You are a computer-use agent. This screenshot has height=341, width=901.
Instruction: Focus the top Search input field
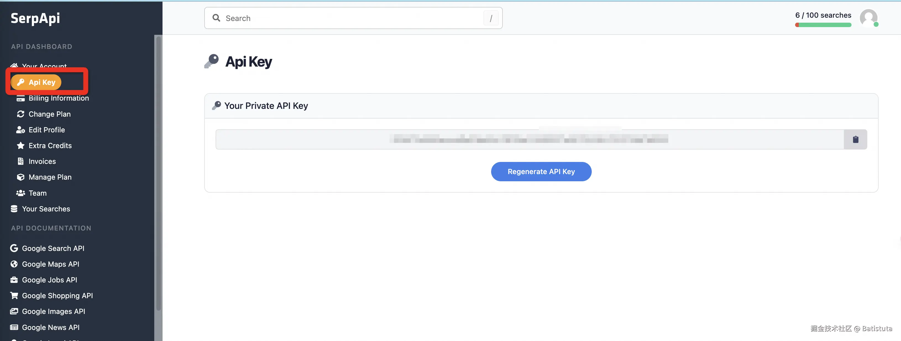[x=350, y=18]
